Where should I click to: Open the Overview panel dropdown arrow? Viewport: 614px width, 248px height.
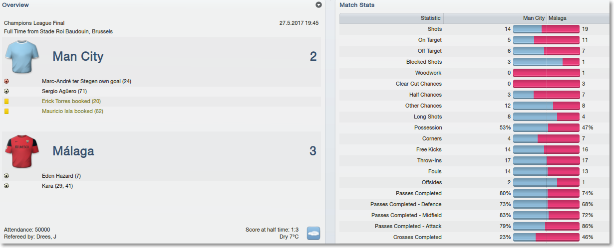[x=318, y=5]
